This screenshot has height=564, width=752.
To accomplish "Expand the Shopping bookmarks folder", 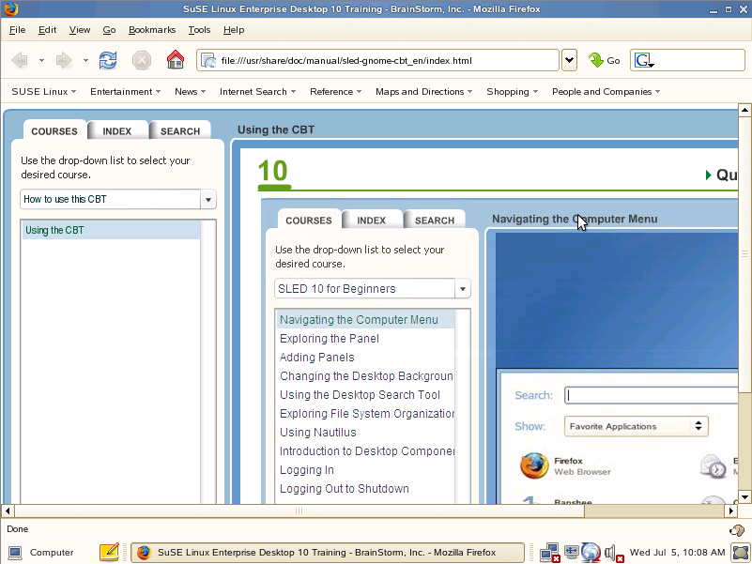I will pyautogui.click(x=513, y=92).
